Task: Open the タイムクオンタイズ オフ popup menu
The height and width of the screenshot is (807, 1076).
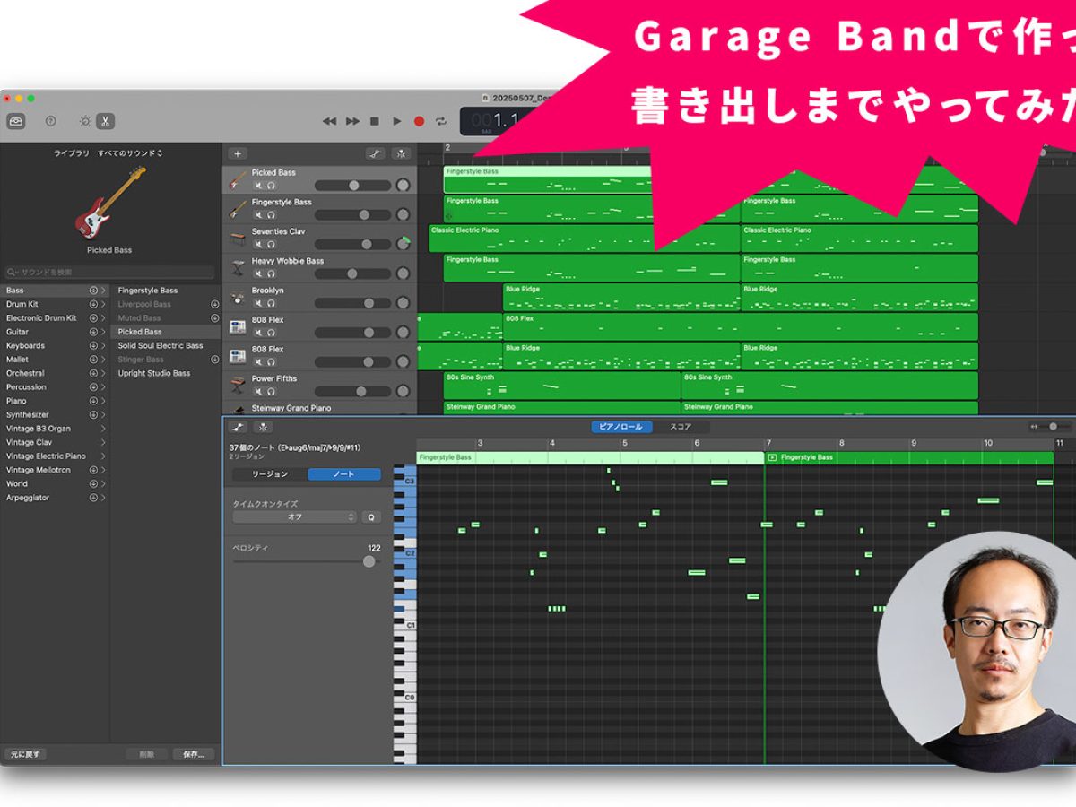Action: [x=294, y=517]
